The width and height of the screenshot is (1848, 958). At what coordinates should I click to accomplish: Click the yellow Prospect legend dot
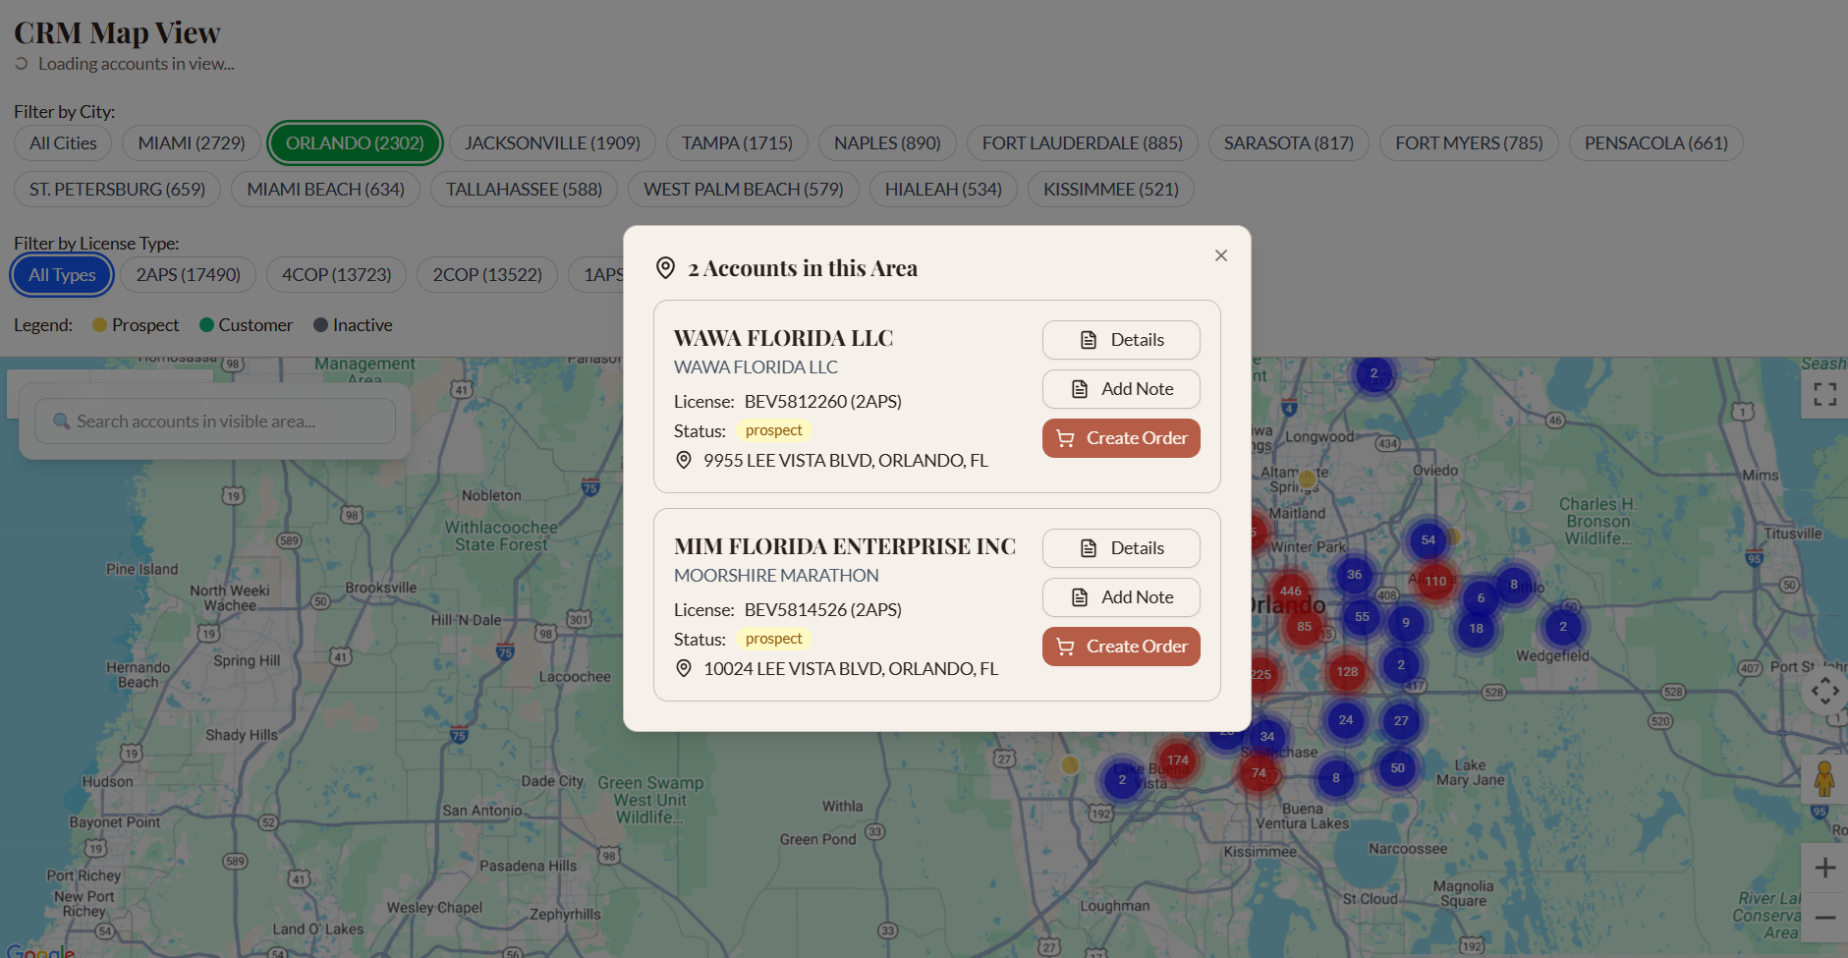[x=98, y=324]
